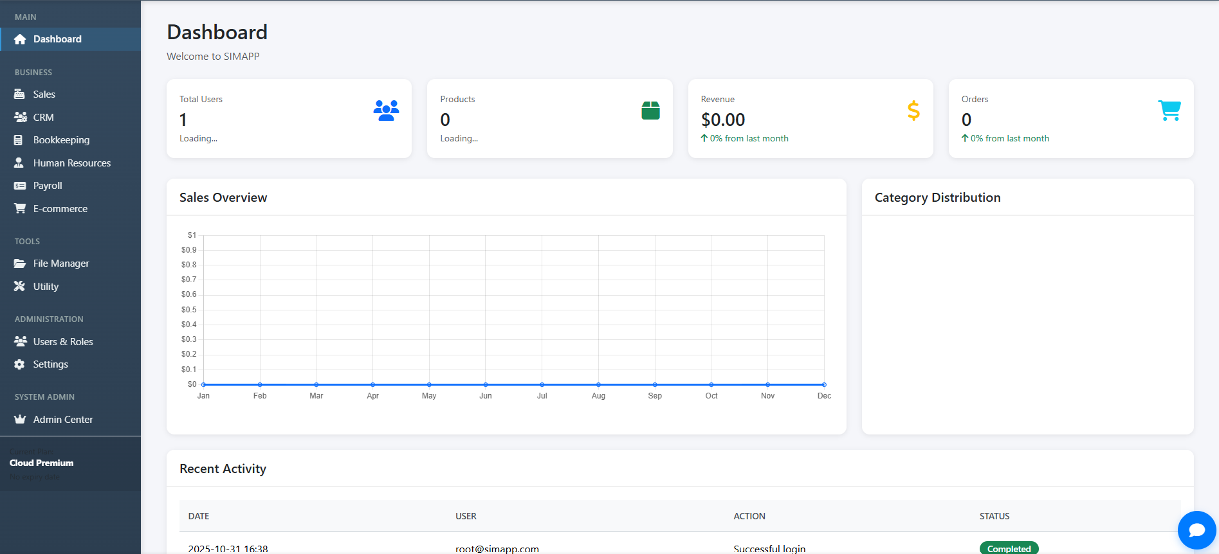This screenshot has width=1219, height=554.
Task: Click the green Products box icon
Action: point(650,111)
